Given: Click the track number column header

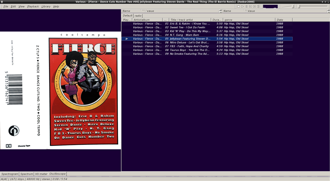Looking at the screenshot, I should click(x=166, y=20).
